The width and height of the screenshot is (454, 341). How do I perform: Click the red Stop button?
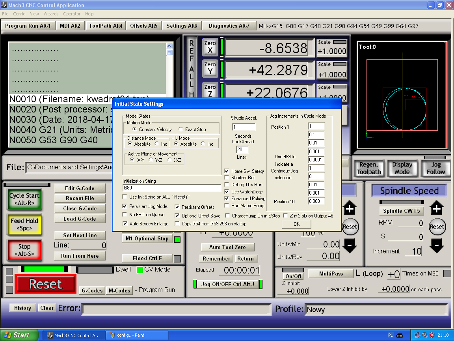tap(24, 250)
